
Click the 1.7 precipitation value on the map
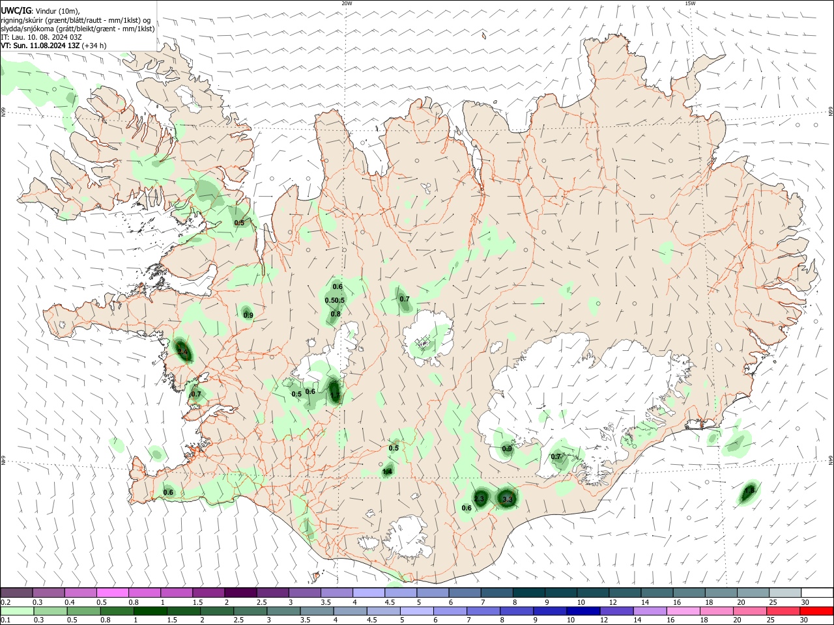(x=335, y=395)
